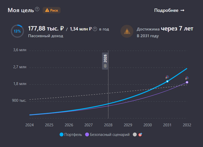Toggle the "Безопасный сценарий" legend series
Image resolution: width=203 pixels, height=147 pixels.
(107, 135)
